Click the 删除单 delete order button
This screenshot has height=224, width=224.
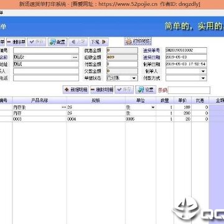tap(16, 42)
